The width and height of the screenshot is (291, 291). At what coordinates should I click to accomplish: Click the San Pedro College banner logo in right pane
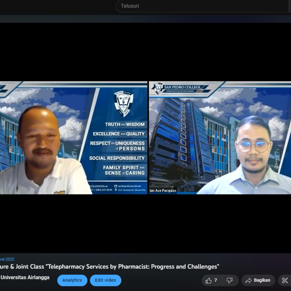[x=180, y=88]
